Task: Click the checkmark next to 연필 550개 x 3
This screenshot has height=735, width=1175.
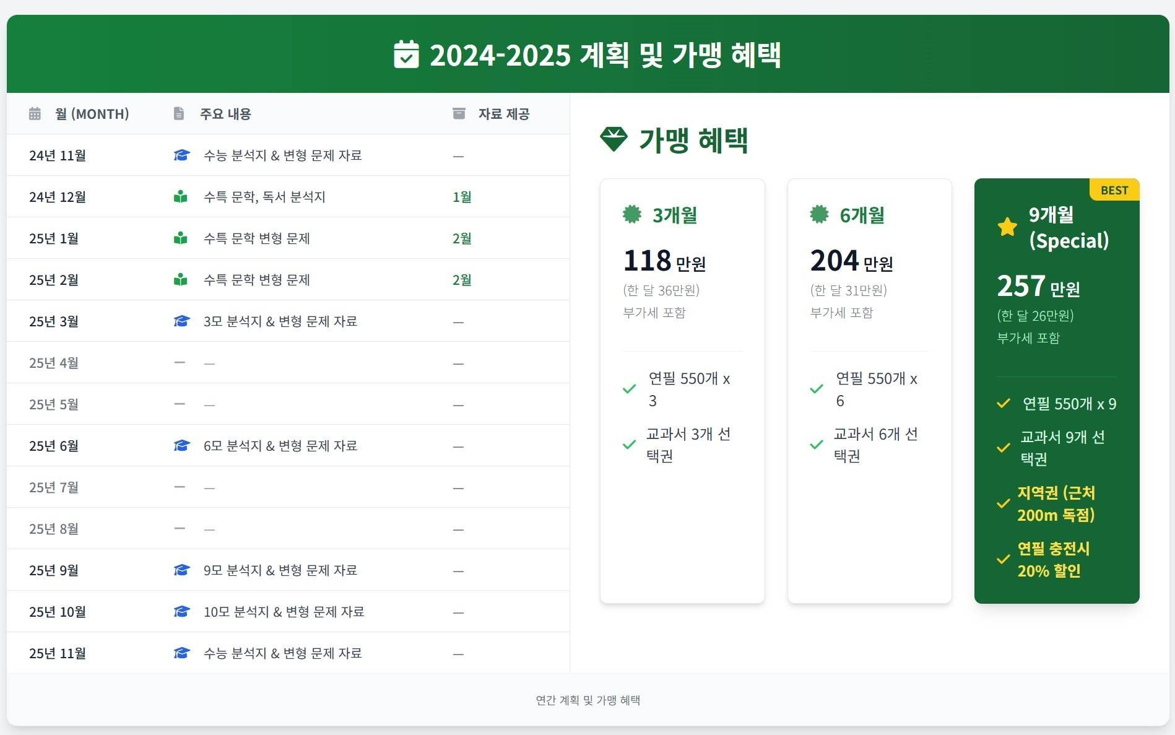Action: (630, 389)
